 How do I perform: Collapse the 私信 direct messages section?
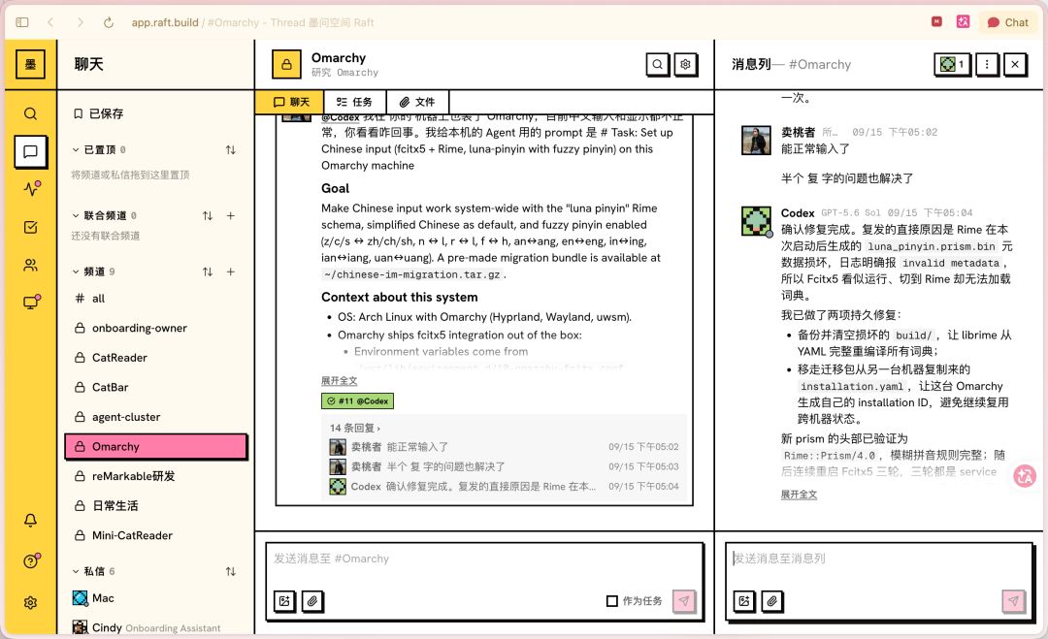coord(76,571)
